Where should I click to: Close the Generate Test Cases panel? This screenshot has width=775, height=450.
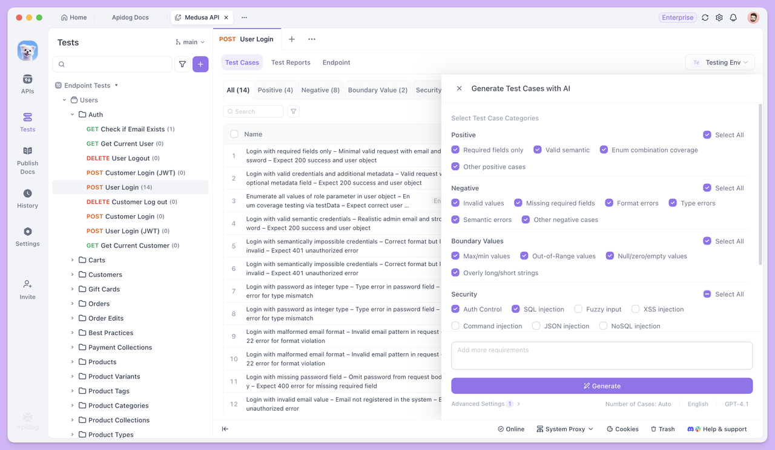pyautogui.click(x=459, y=88)
